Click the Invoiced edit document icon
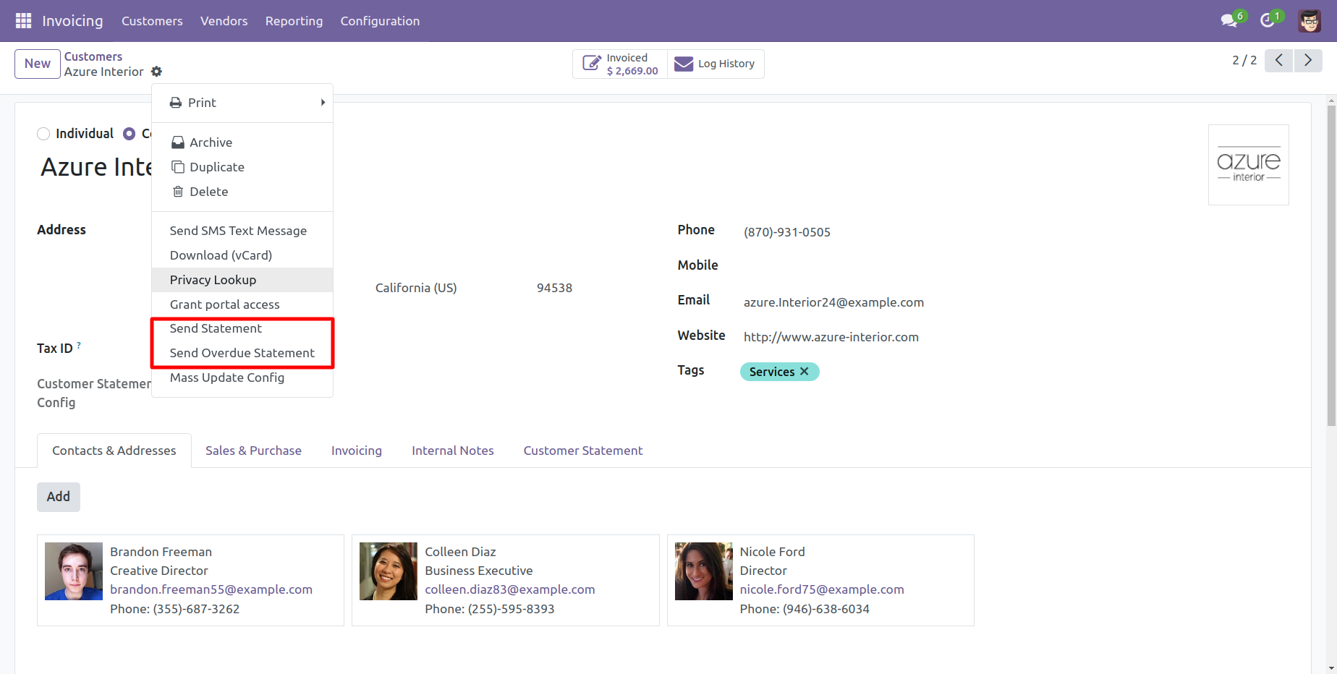This screenshot has width=1337, height=674. coord(592,64)
